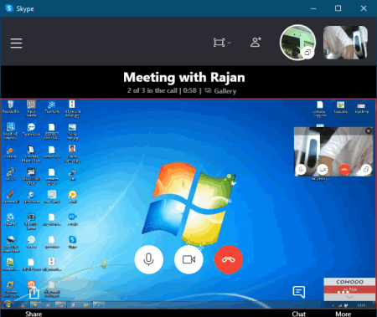
Task: Open the Share screen option
Action: point(34,293)
